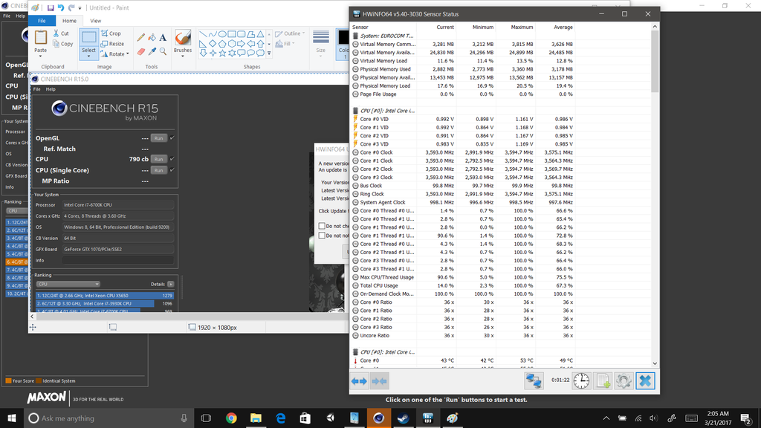Viewport: 761px width, 428px height.
Task: Choose the Five-point star shape
Action: [222, 53]
